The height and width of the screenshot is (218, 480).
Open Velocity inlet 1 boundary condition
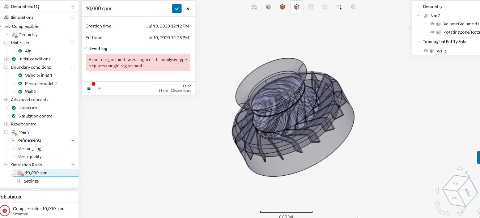pyautogui.click(x=39, y=75)
